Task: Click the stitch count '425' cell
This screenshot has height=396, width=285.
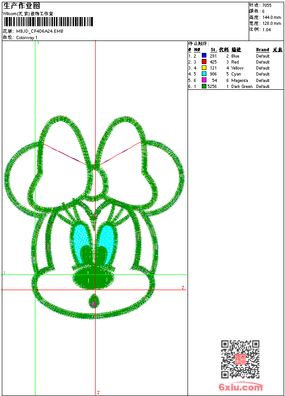Action: click(x=213, y=62)
